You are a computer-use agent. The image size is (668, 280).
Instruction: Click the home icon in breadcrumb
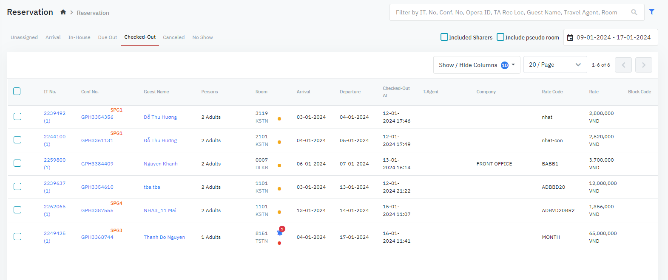tap(63, 12)
